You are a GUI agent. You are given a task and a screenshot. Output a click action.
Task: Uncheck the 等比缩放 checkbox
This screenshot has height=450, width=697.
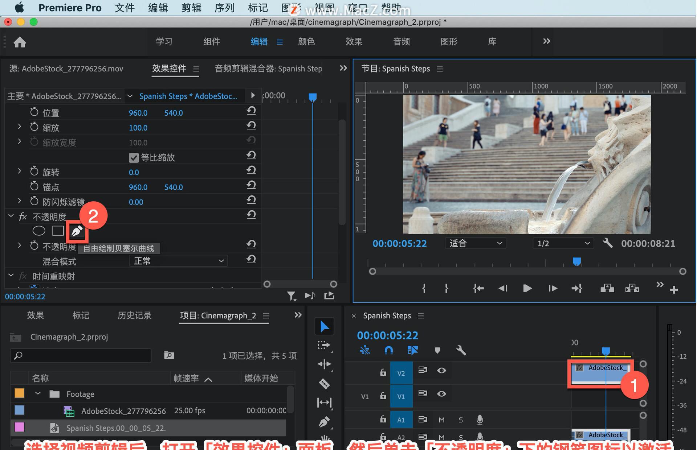click(x=134, y=158)
